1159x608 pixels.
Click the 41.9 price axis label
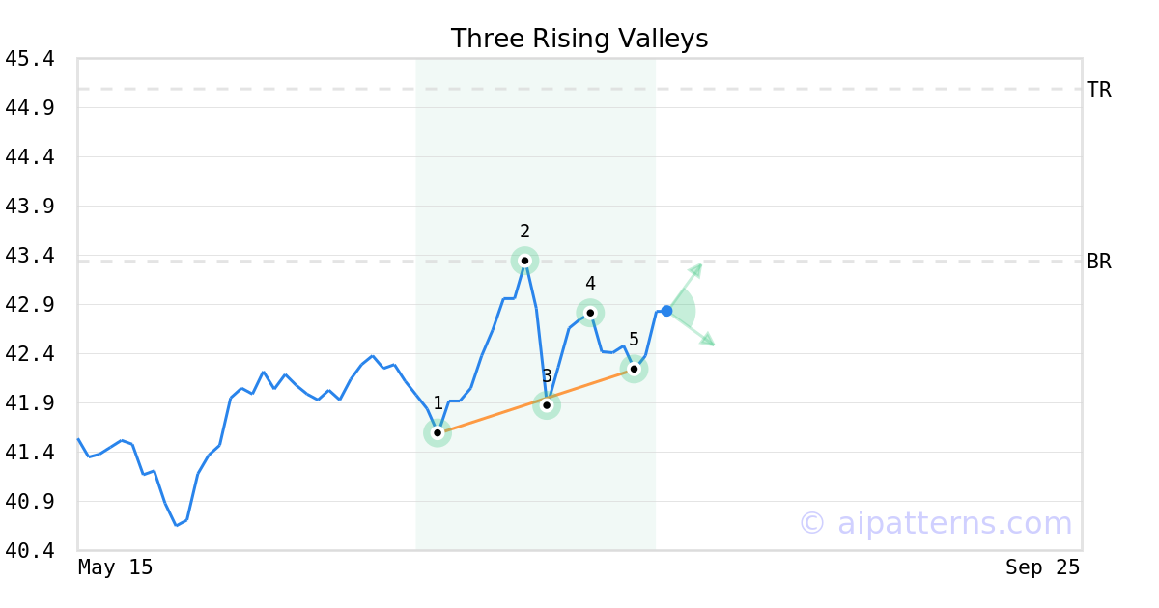[29, 403]
